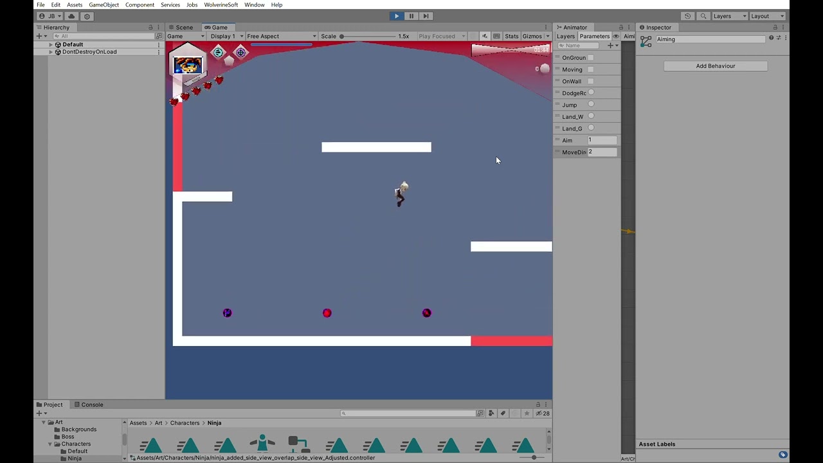The image size is (823, 463).
Task: Click the Project search by label icon
Action: 503,413
